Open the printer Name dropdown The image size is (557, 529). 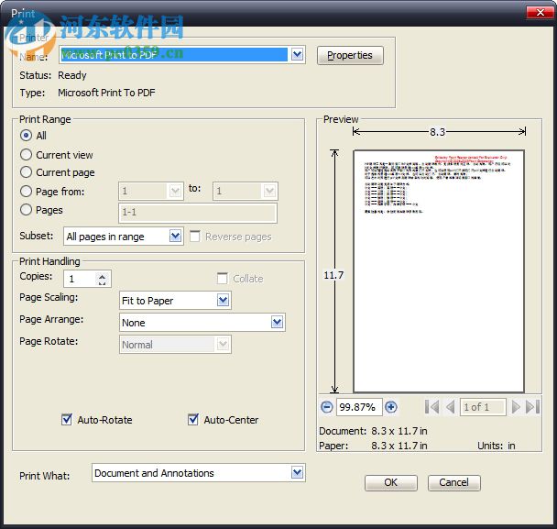point(297,55)
